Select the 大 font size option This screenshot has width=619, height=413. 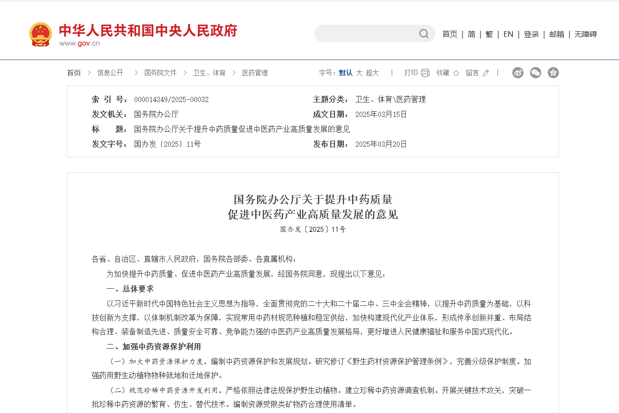click(359, 73)
